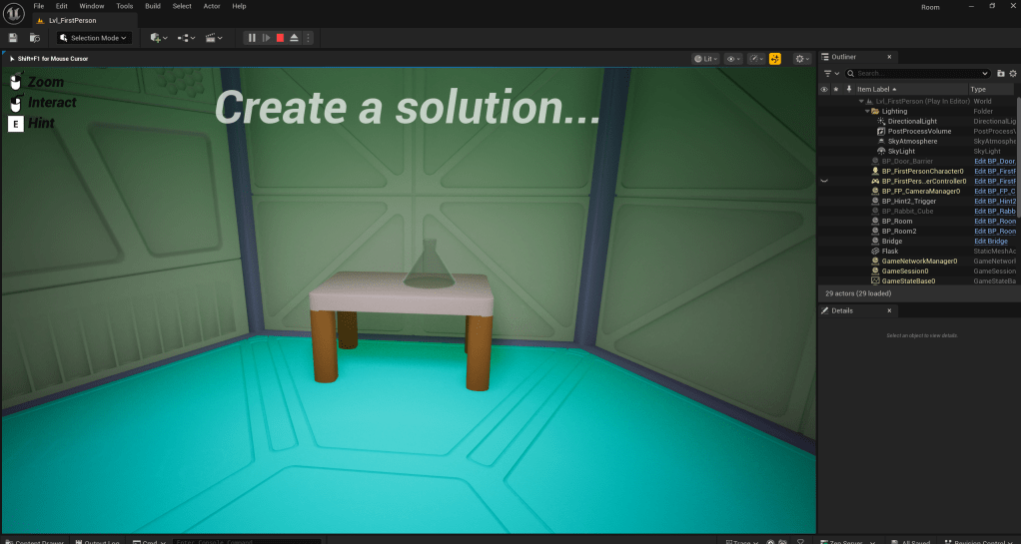1021x544 pixels.
Task: Click the Edit Bridge link
Action: 990,241
